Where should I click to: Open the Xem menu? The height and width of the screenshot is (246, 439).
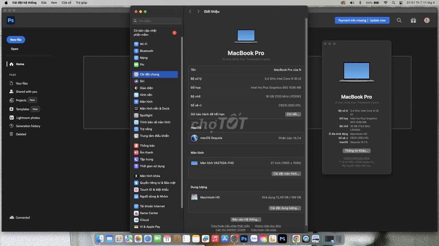[x=54, y=3]
